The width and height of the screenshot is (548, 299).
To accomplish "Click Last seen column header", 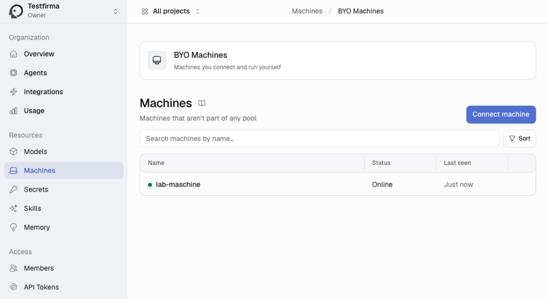I will coord(457,163).
